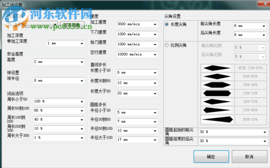The image size is (270, 168).
Task: Click the 10%-10% hexagon shape icon
Action: pos(217,93)
